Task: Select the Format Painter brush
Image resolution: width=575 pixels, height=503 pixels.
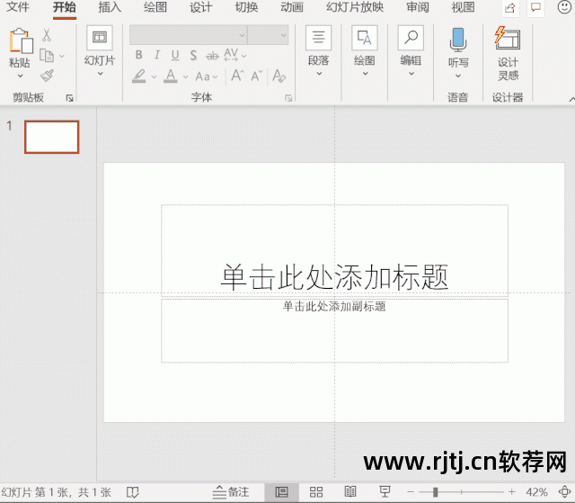Action: [x=47, y=76]
